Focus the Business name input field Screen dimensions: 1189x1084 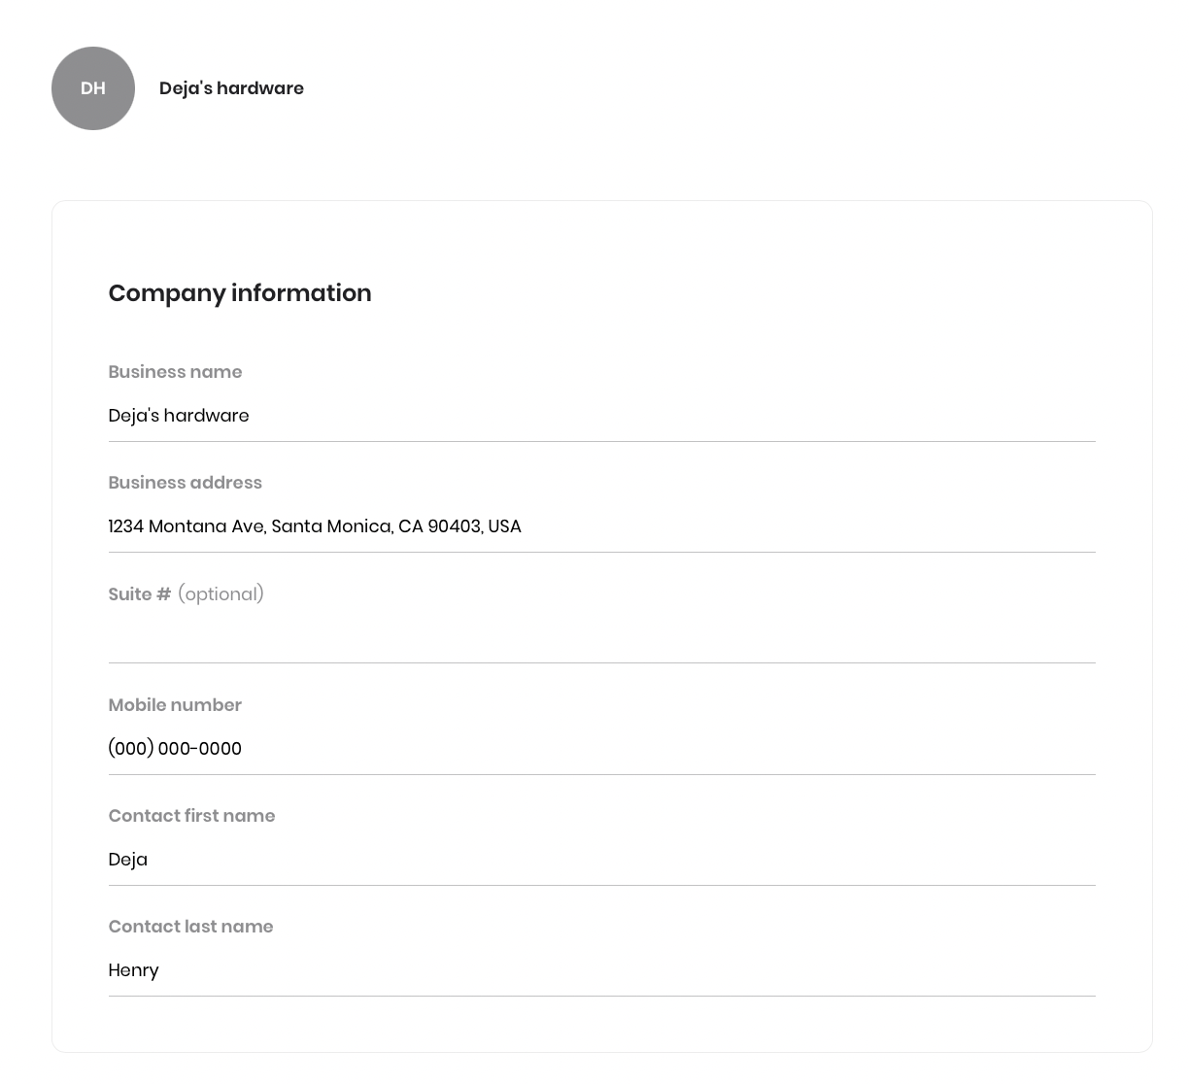(602, 416)
